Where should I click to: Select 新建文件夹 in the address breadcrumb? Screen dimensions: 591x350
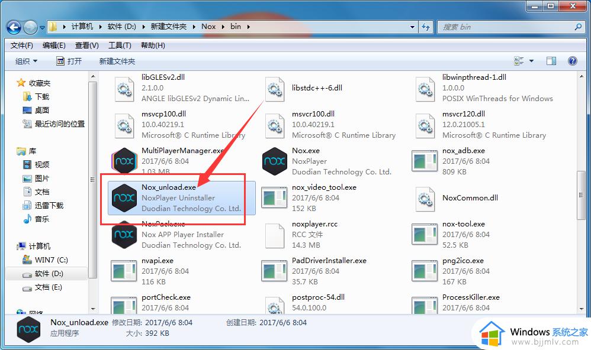tap(169, 27)
